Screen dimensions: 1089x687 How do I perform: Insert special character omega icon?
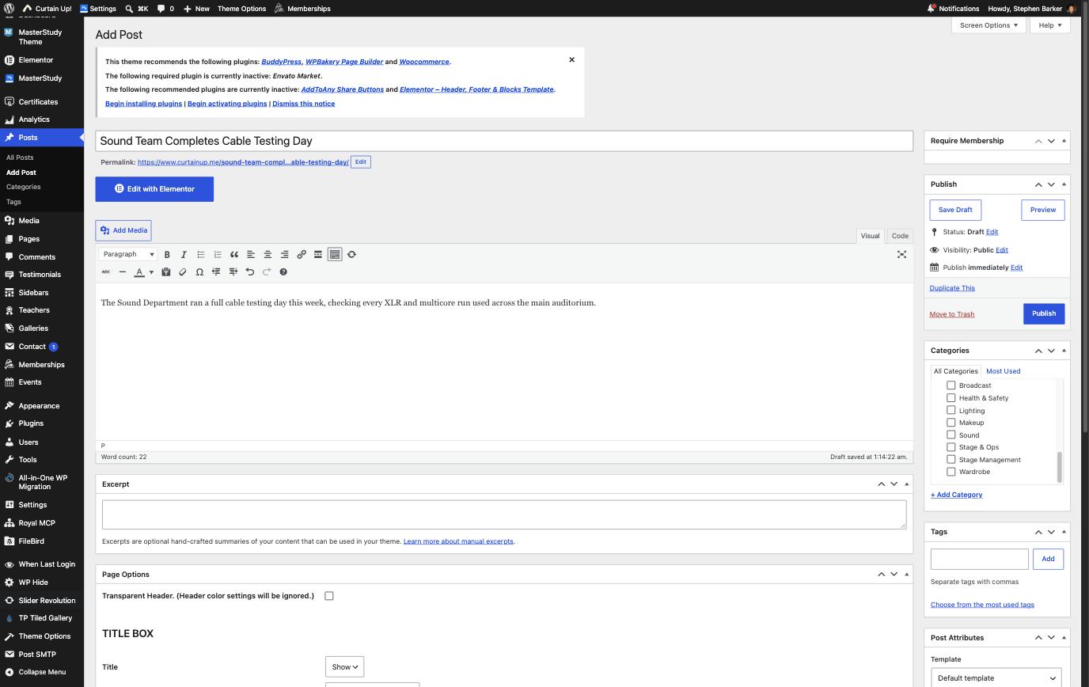199,272
